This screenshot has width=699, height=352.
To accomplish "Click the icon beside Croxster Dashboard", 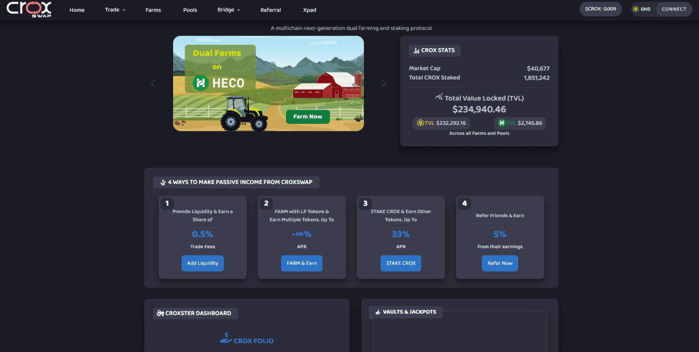I will [160, 313].
